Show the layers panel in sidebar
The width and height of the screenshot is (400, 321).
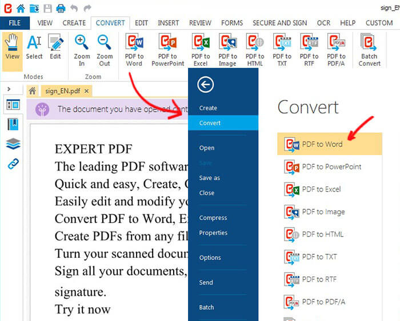pos(13,144)
